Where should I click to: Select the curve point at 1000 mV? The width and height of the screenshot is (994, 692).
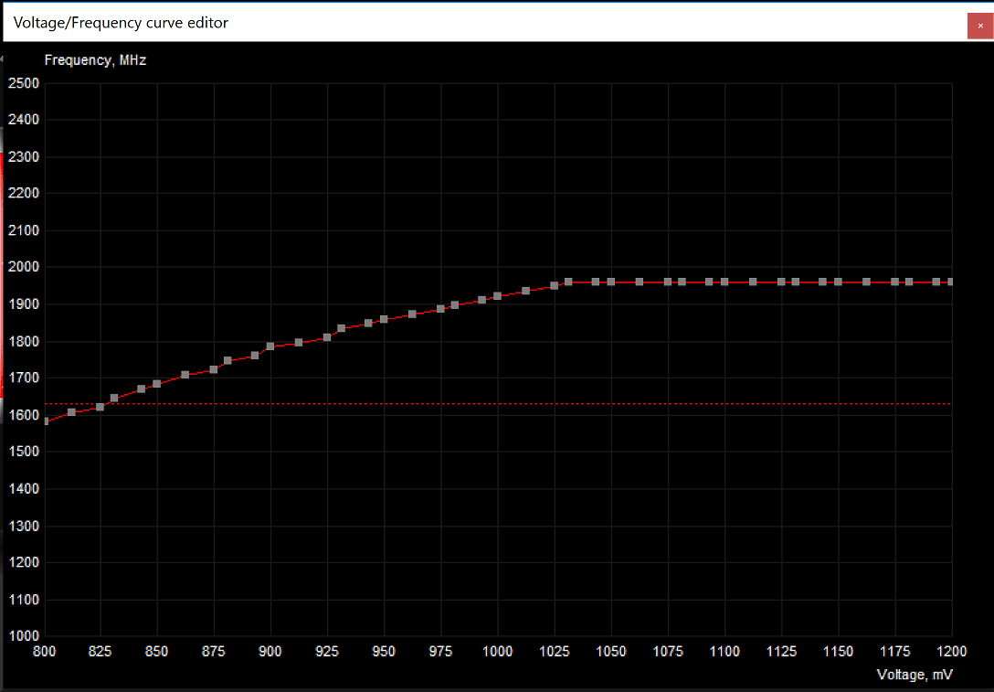(498, 296)
